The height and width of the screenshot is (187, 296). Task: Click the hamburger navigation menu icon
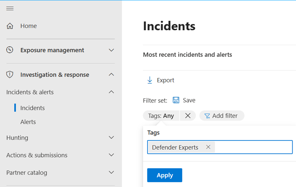tap(10, 8)
